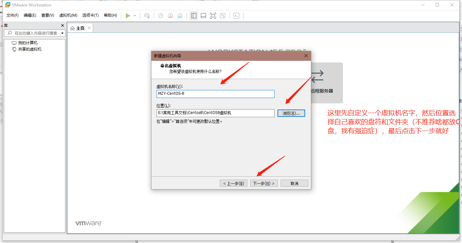The image size is (462, 243).
Task: Open the 编辑(E) menu
Action: point(30,15)
